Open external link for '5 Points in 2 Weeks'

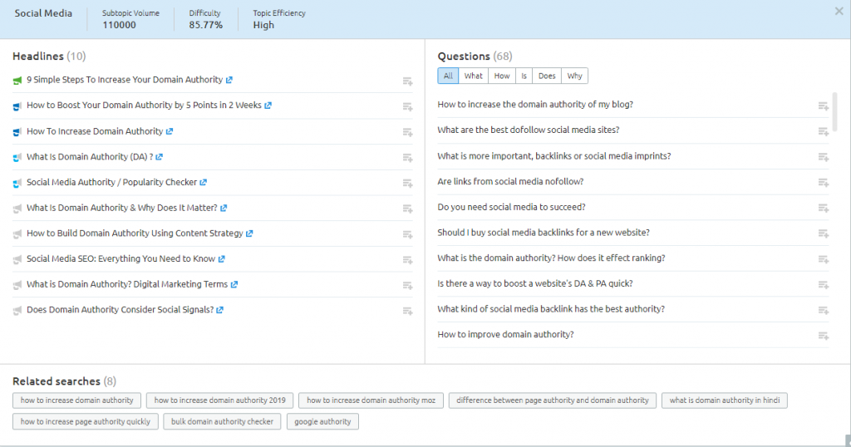(268, 106)
